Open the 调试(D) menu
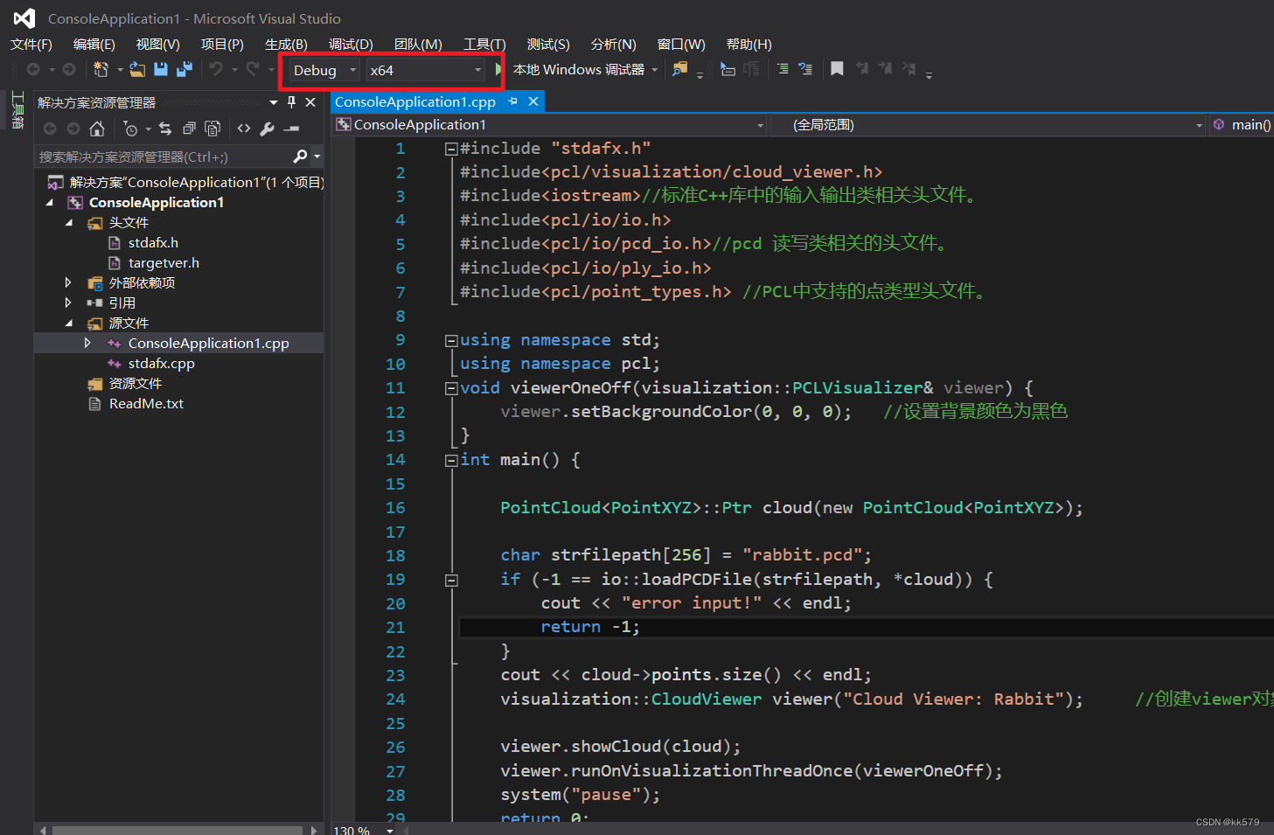This screenshot has height=835, width=1274. pyautogui.click(x=350, y=44)
